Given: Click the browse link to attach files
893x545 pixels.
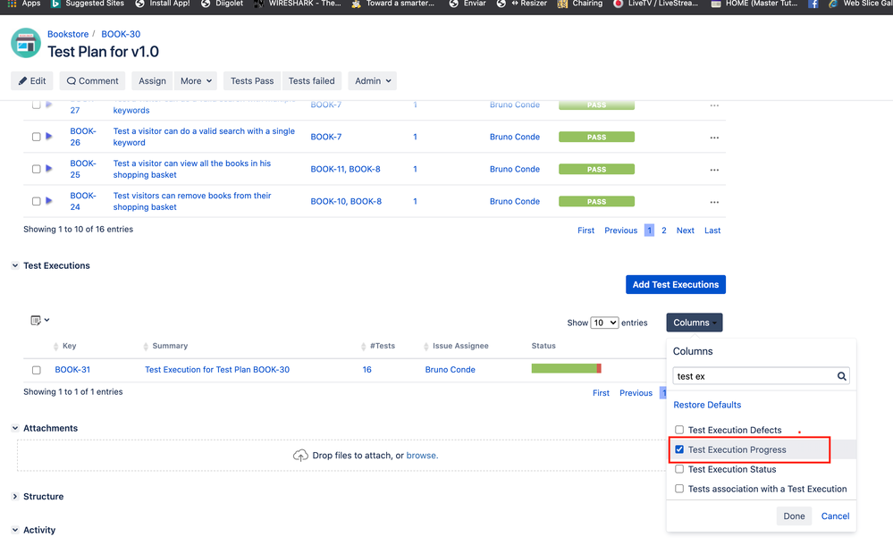Looking at the screenshot, I should coord(421,456).
